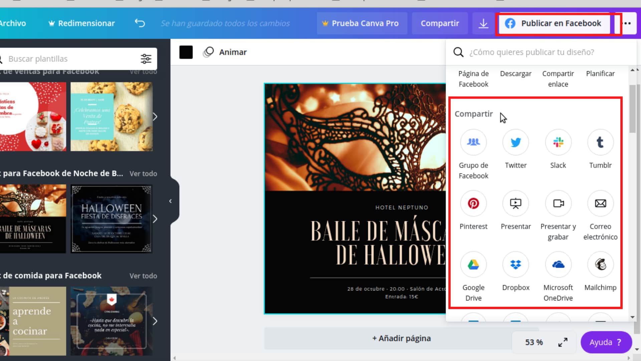The height and width of the screenshot is (361, 641).
Task: Select the Planificar option
Action: coord(600,74)
